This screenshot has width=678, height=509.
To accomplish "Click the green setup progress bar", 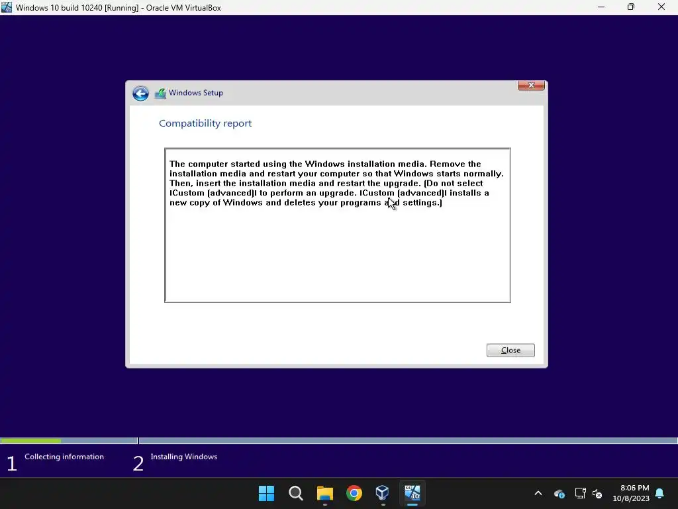I will click(x=30, y=441).
